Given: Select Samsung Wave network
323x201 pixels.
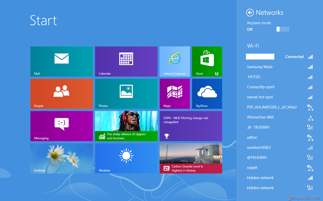Looking at the screenshot, I should click(279, 67).
